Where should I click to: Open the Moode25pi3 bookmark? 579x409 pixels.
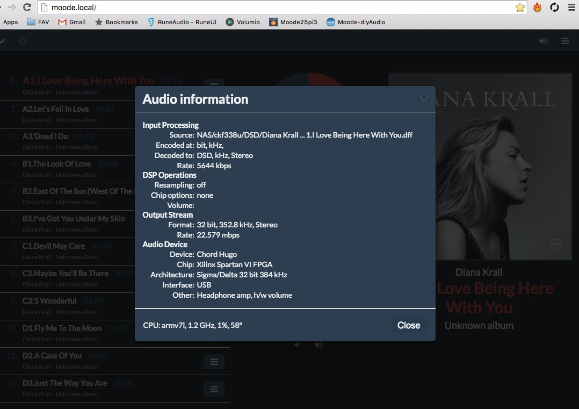click(x=293, y=22)
